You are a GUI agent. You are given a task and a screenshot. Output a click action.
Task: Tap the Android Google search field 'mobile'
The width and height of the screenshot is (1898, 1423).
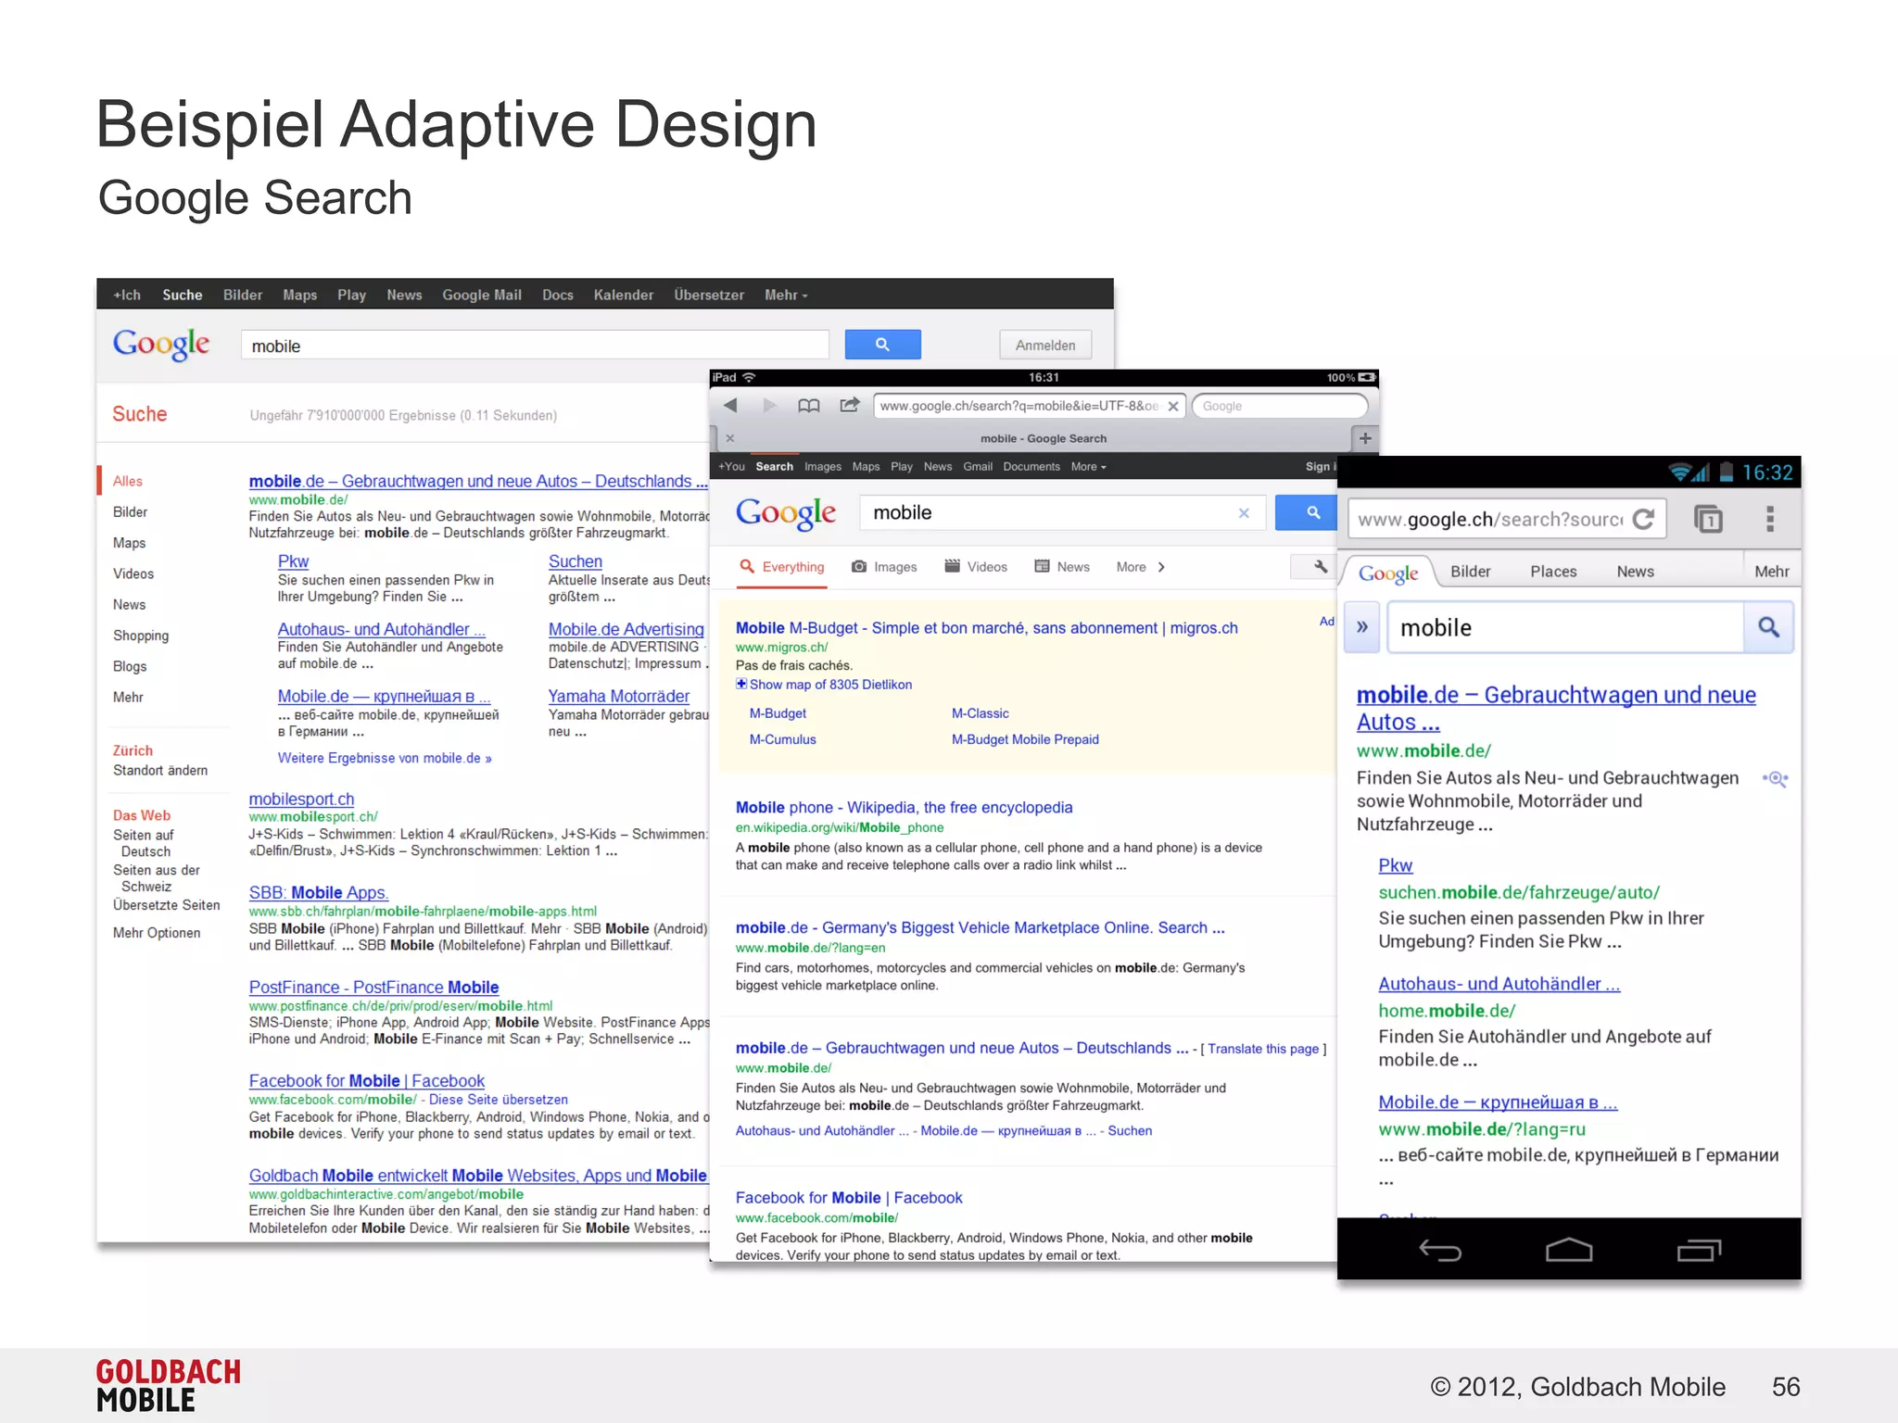(1565, 627)
